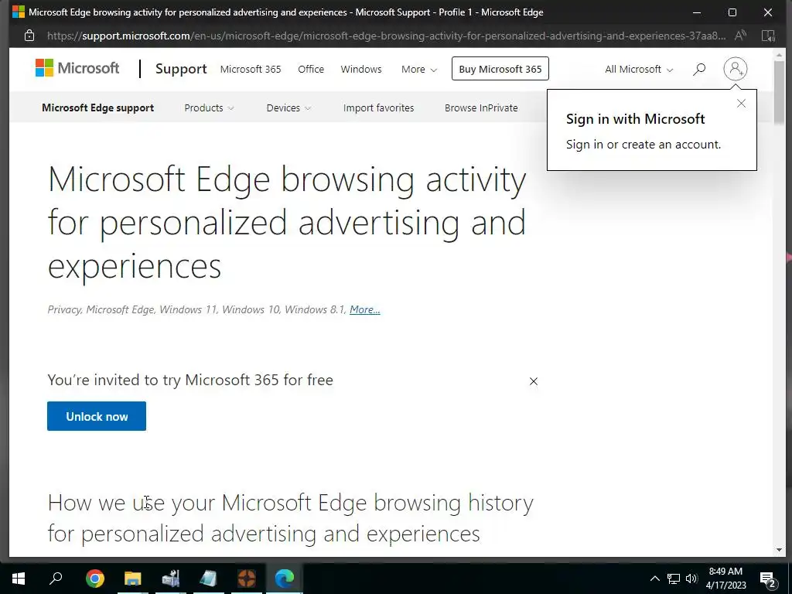Open File Explorer from the taskbar
Screen dimensions: 792x594
(x=133, y=579)
